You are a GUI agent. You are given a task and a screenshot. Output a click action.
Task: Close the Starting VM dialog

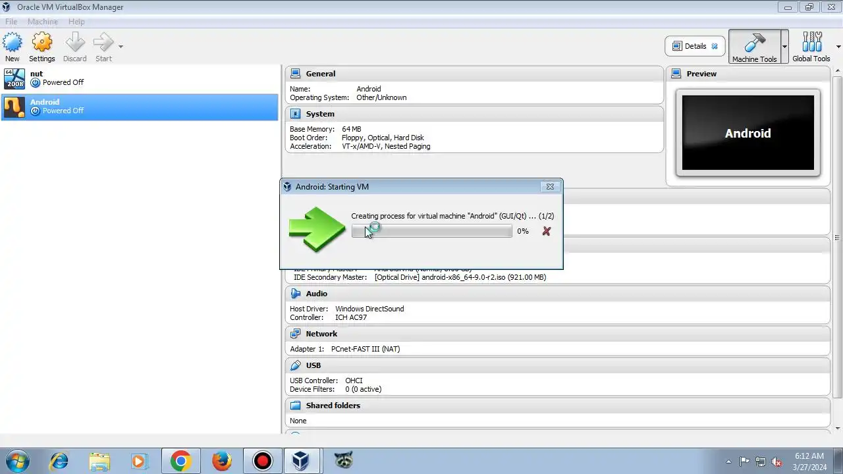(x=550, y=187)
